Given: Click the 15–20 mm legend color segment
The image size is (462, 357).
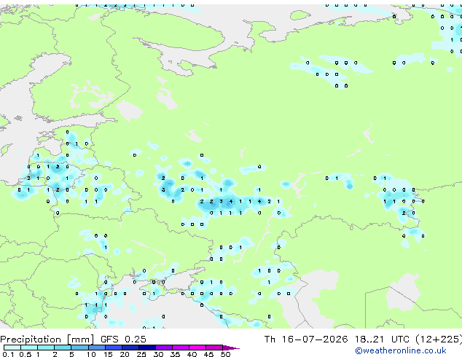Looking at the screenshot, I should tap(114, 348).
